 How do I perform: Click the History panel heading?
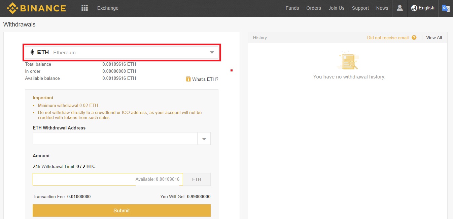click(260, 38)
